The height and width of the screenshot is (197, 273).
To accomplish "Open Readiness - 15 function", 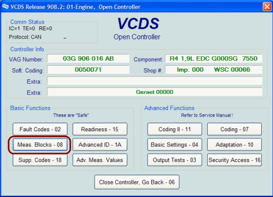I will click(100, 129).
